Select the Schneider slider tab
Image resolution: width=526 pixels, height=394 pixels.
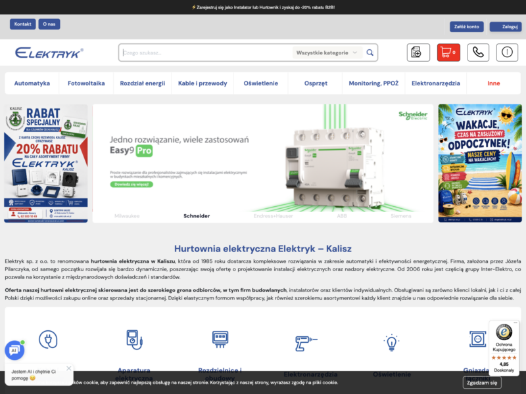pos(197,216)
